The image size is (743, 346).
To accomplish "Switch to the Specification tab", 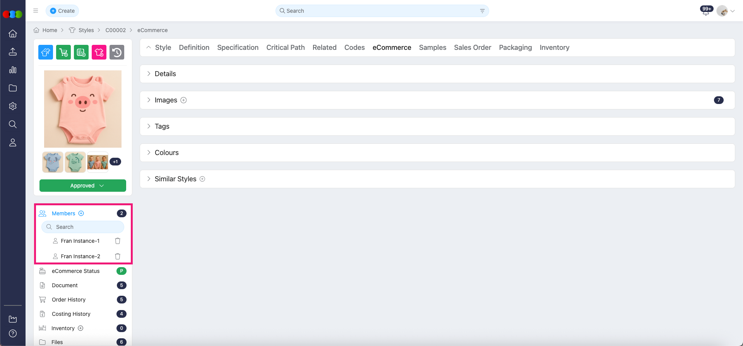I will pos(238,48).
